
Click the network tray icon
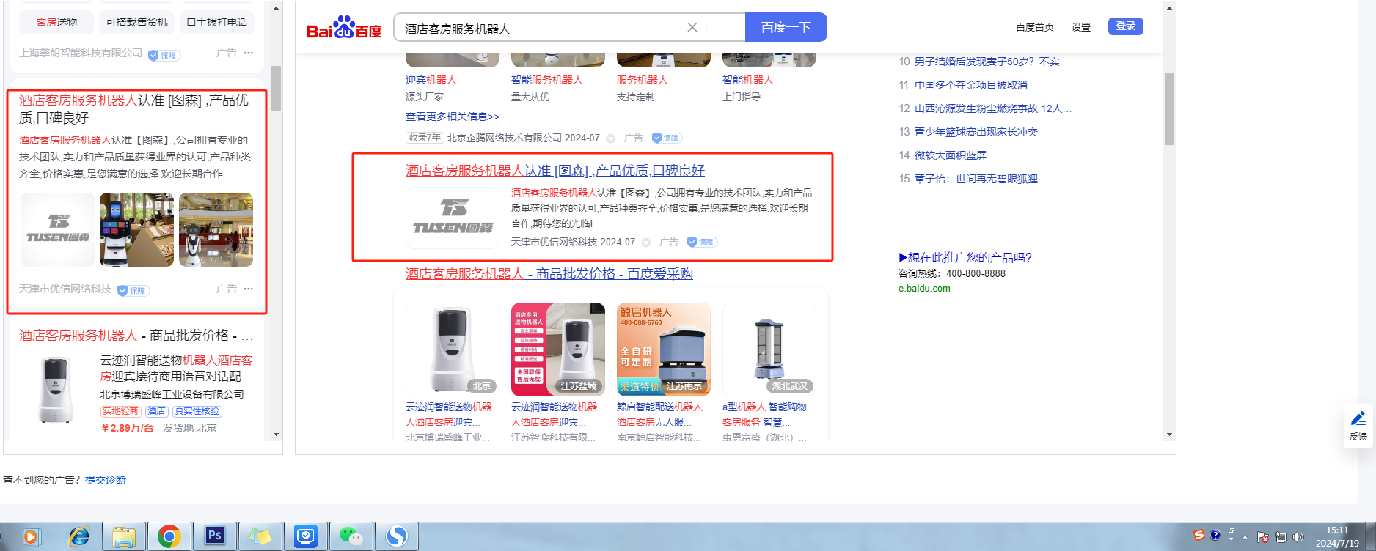coord(1281,537)
